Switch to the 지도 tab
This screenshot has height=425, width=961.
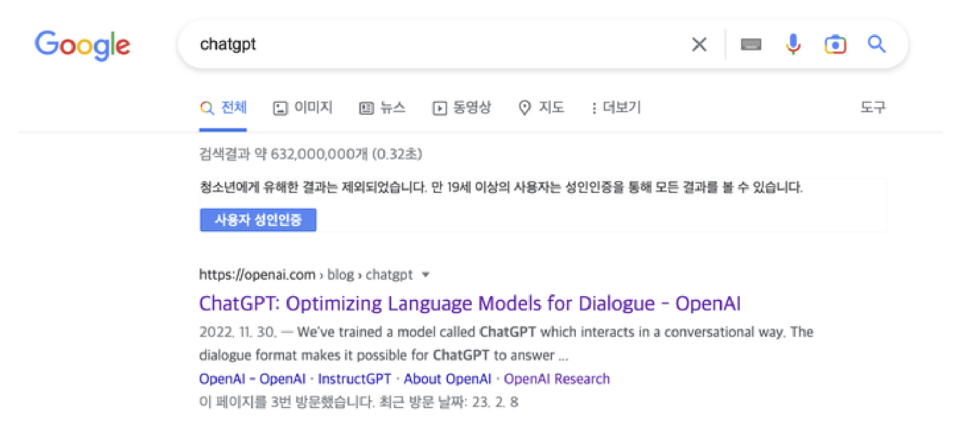(541, 108)
